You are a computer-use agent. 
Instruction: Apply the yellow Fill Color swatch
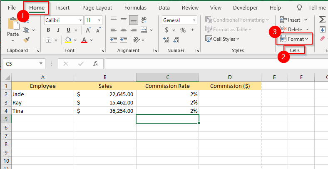69,40
